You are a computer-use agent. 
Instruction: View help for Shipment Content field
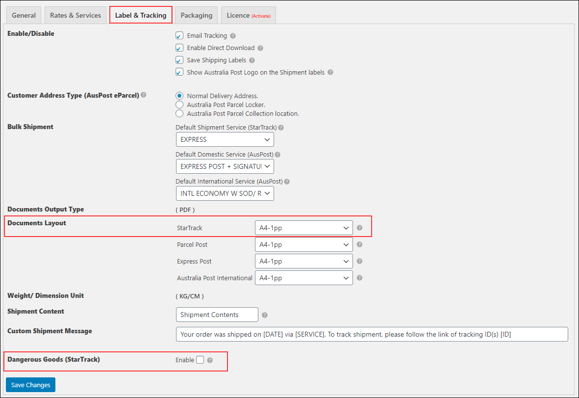tap(266, 315)
